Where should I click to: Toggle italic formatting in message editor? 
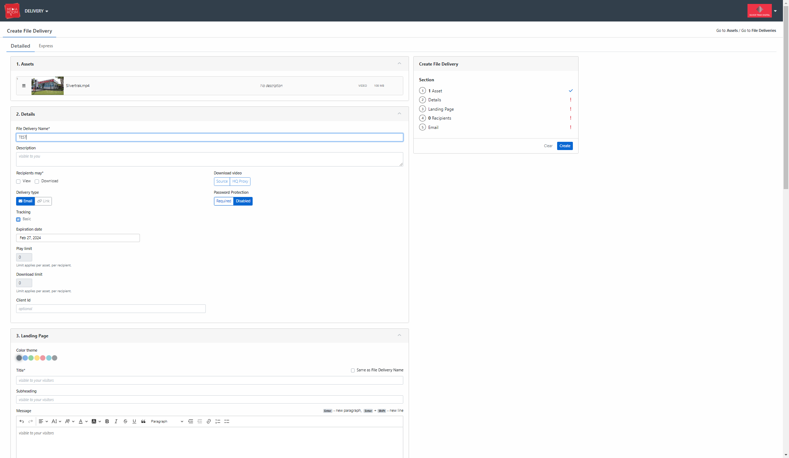tap(116, 421)
